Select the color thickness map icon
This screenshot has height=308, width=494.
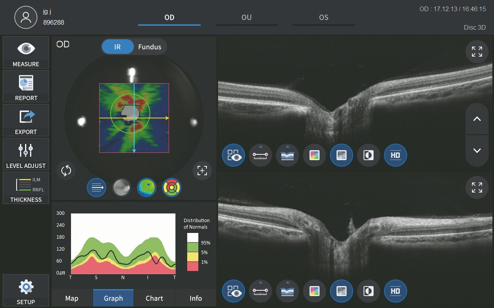[x=147, y=187]
